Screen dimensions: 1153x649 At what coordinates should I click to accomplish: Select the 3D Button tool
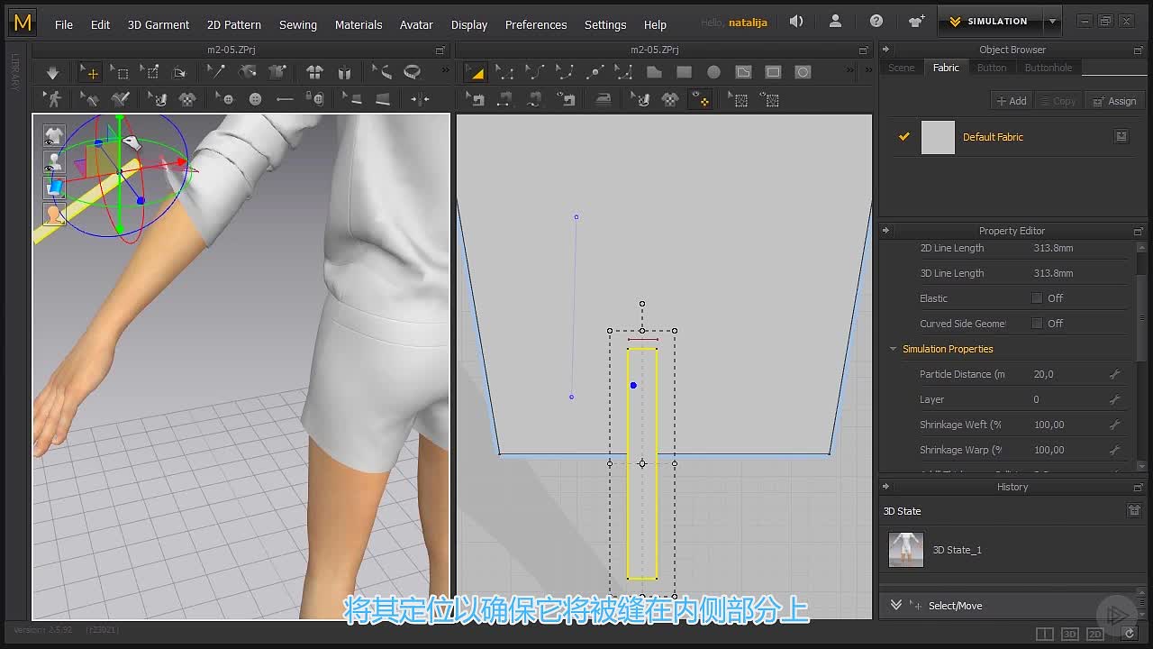(256, 99)
